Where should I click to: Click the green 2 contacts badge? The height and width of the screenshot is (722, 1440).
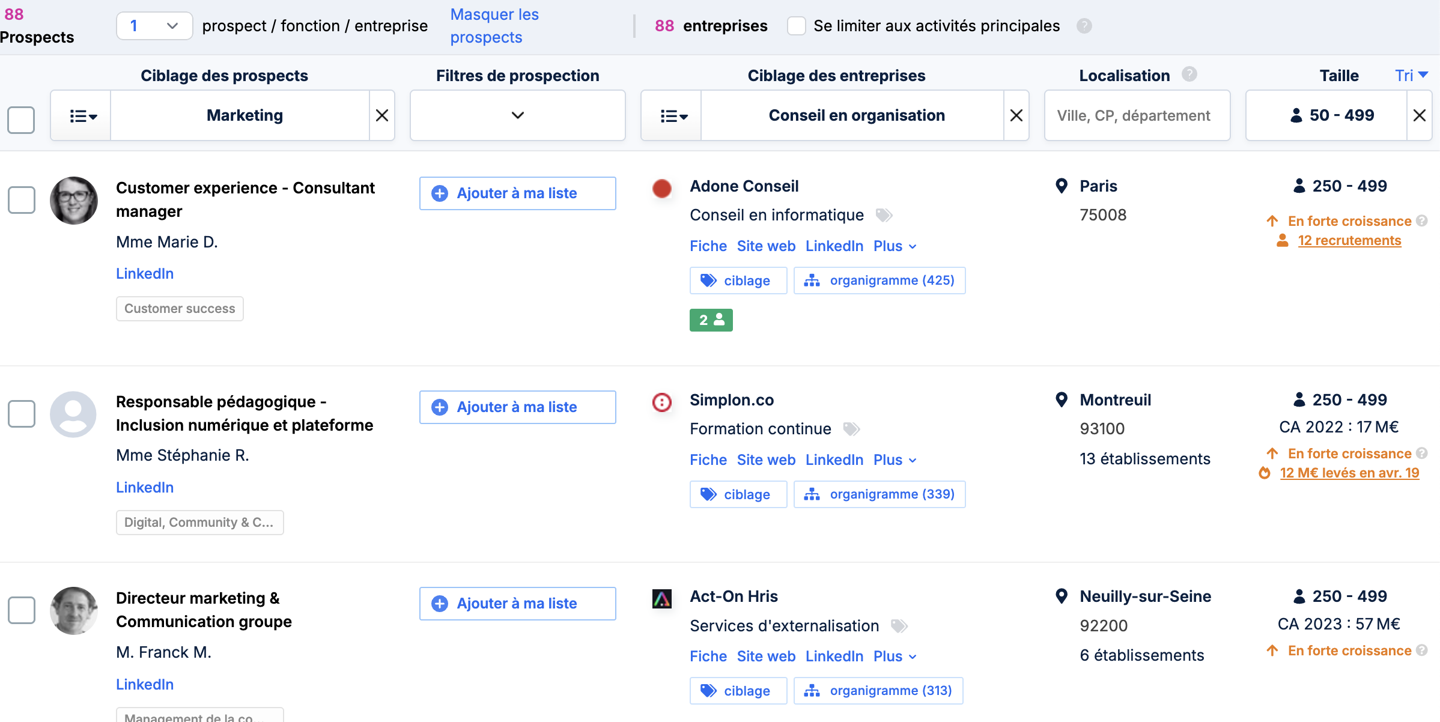tap(711, 320)
